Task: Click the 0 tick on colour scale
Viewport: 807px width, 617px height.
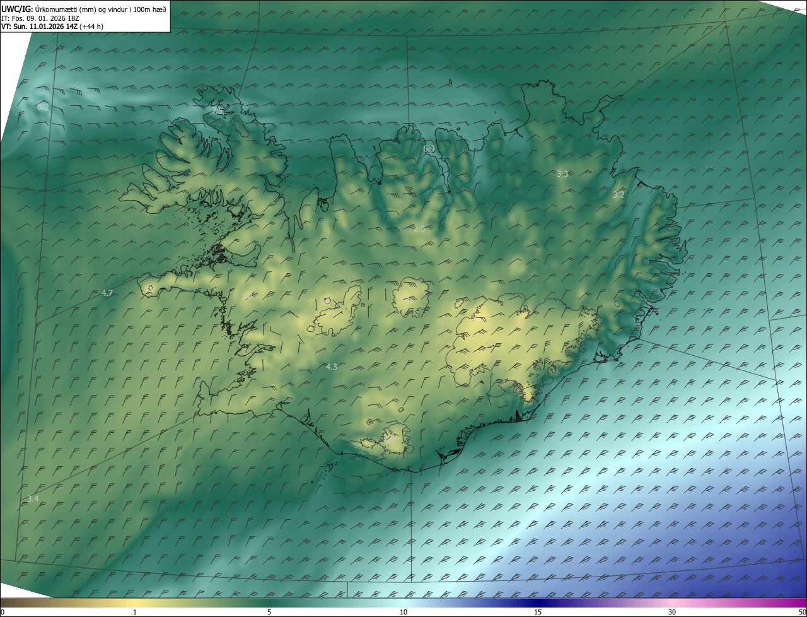Action: (3, 612)
